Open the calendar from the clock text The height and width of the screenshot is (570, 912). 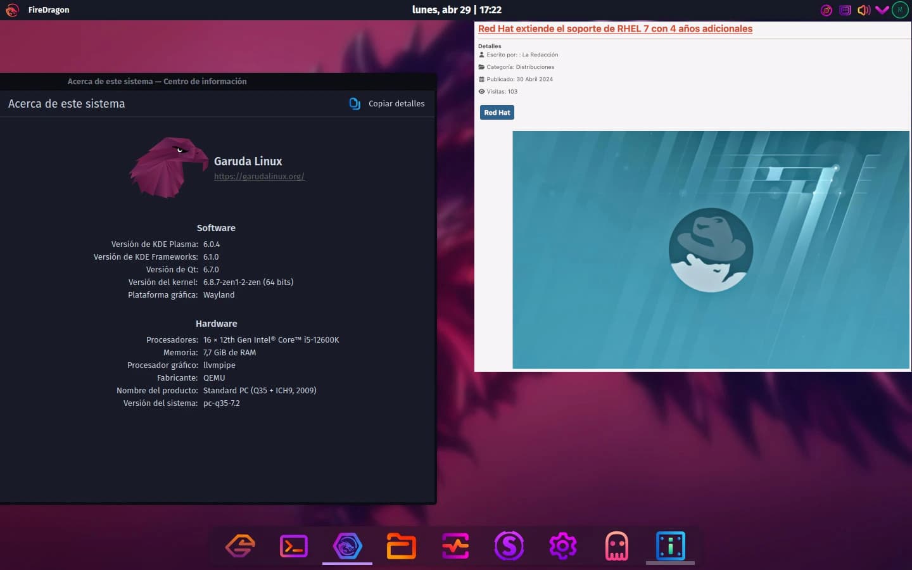[x=456, y=10]
